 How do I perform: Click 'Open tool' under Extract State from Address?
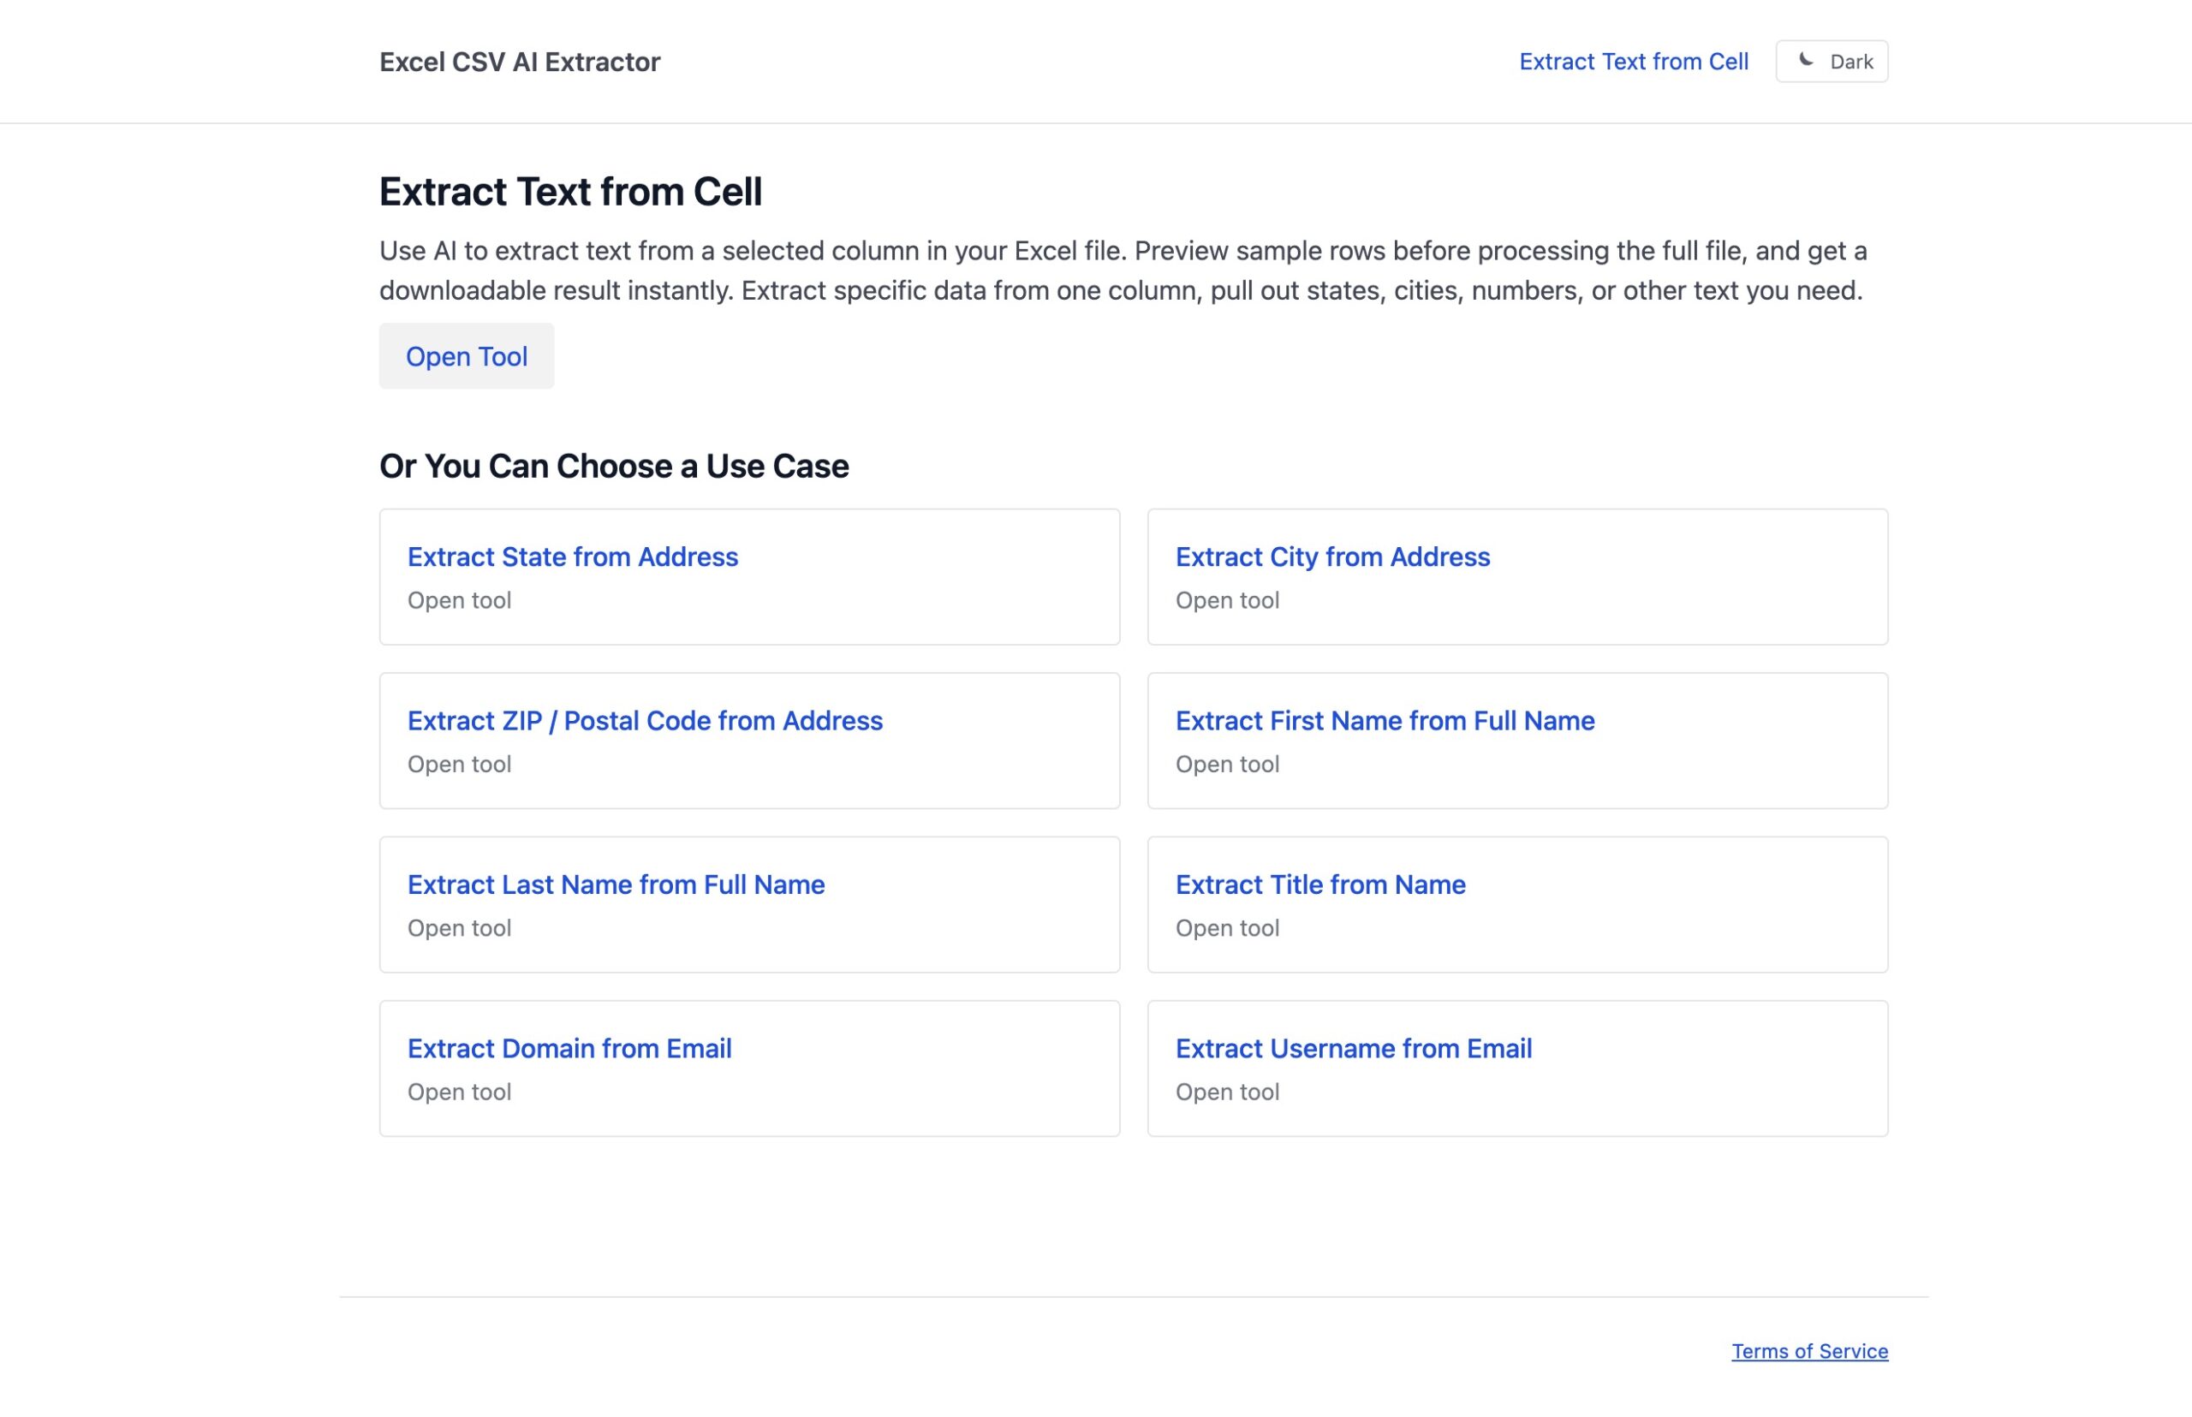click(x=459, y=600)
